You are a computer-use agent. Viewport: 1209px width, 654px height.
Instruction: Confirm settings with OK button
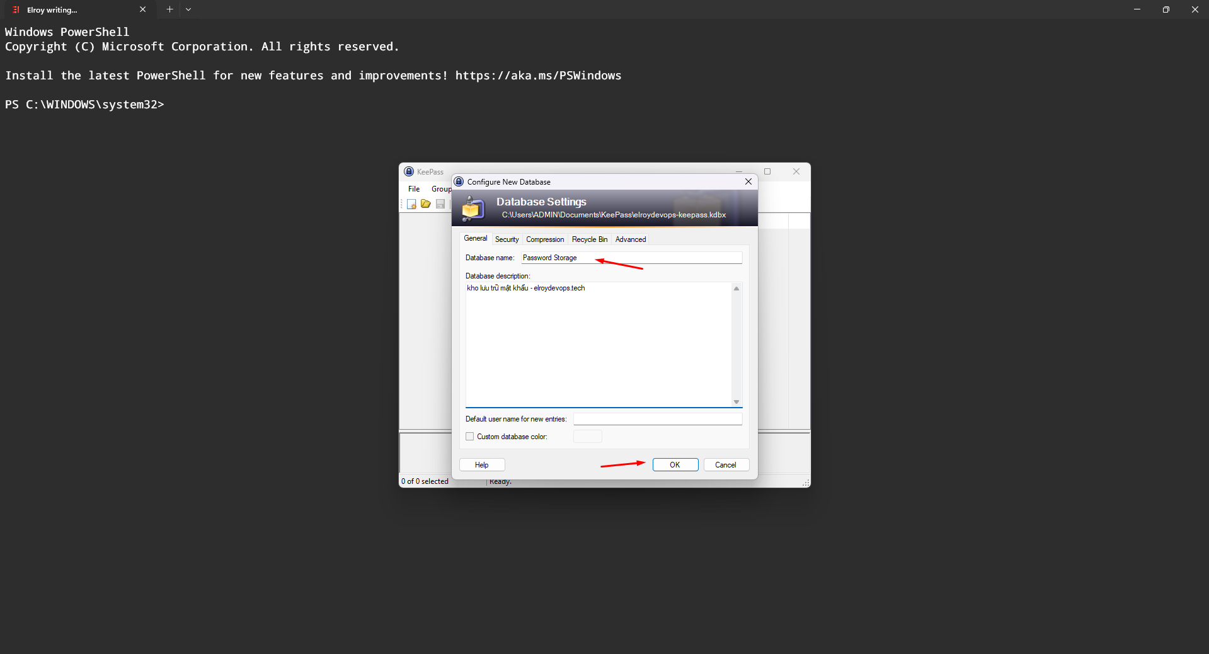[675, 465]
